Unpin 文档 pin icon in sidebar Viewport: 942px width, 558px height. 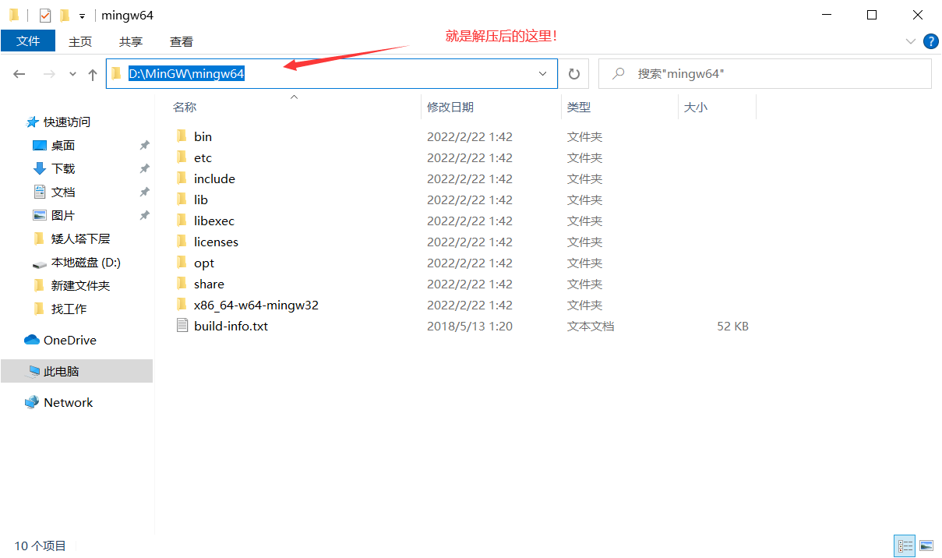coord(144,192)
